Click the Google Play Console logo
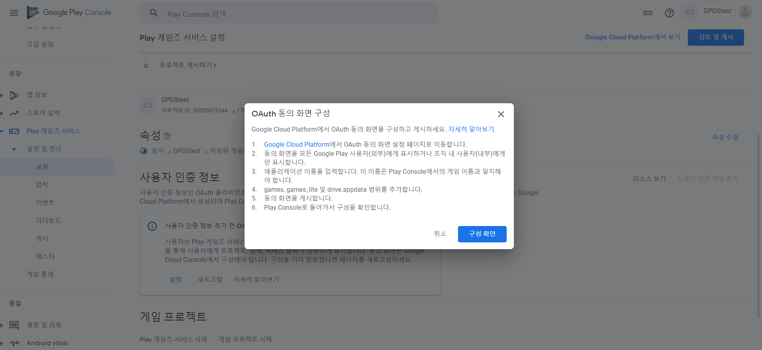 click(x=69, y=13)
